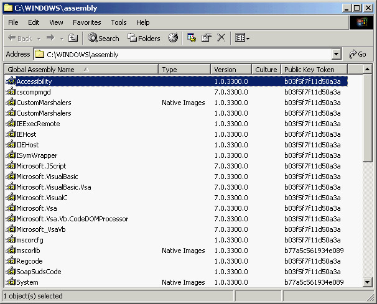This screenshot has height=304, width=377.
Task: Select the Microsoft.VisualBasic.Vsa assembly row
Action: pos(54,187)
